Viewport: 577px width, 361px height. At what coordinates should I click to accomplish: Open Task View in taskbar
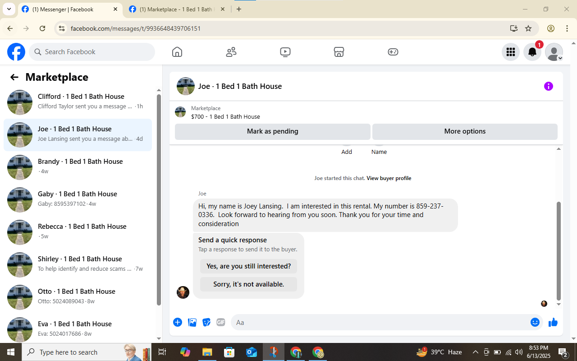coord(162,352)
